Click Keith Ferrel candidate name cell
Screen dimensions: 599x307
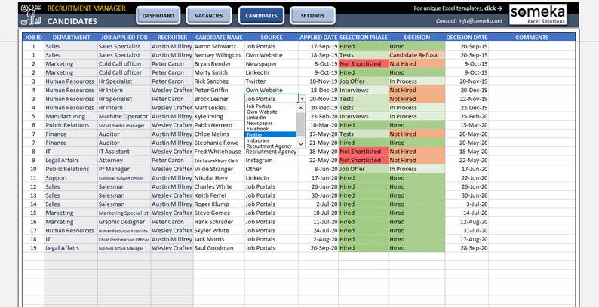click(x=219, y=195)
